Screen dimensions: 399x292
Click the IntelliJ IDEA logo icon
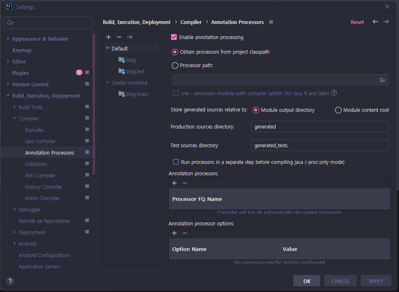9,7
